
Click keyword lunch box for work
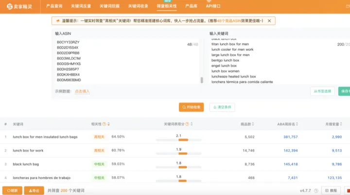point(28,150)
